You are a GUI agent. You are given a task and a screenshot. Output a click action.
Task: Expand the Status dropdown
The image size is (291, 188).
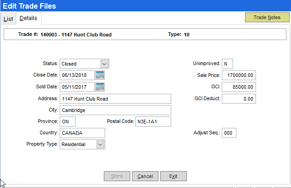pos(104,64)
